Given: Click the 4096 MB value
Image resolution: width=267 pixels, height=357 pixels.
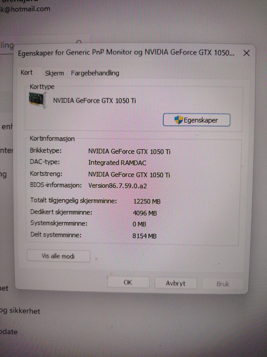Looking at the screenshot, I should click(145, 213).
